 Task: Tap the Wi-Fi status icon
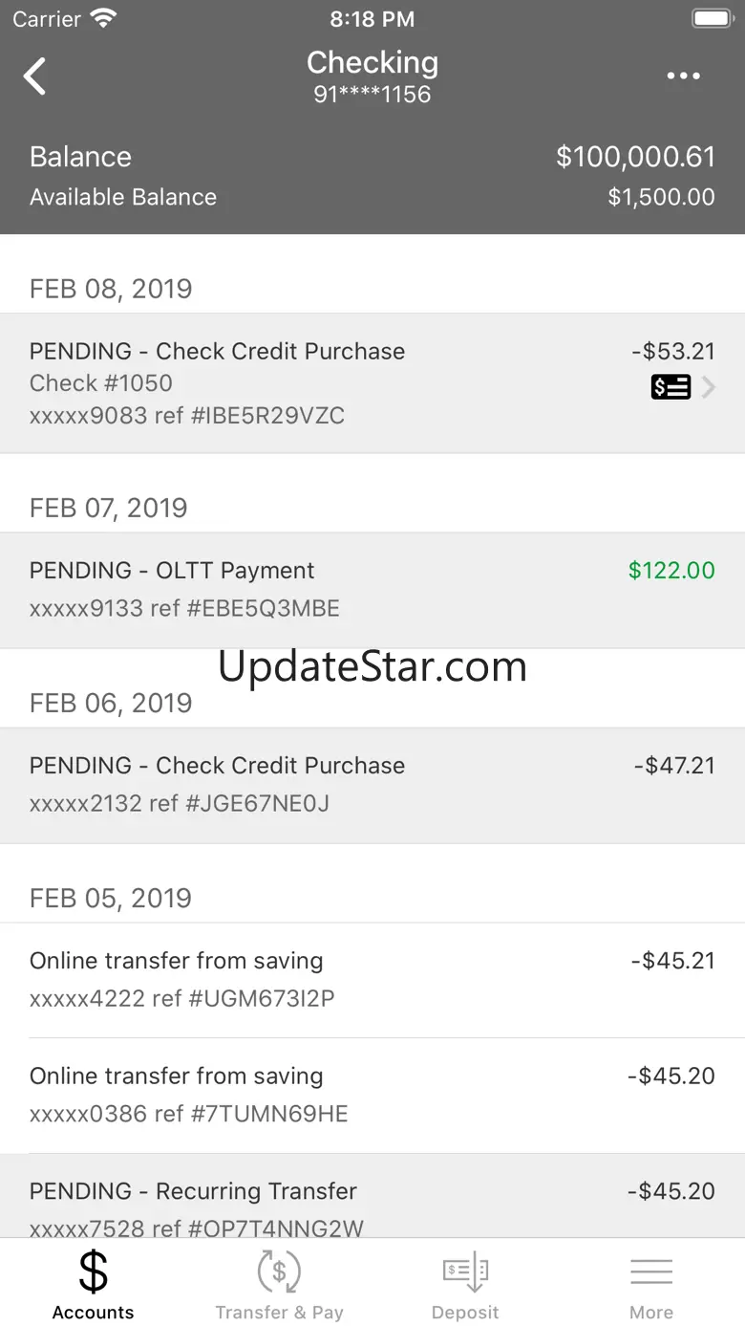(103, 18)
